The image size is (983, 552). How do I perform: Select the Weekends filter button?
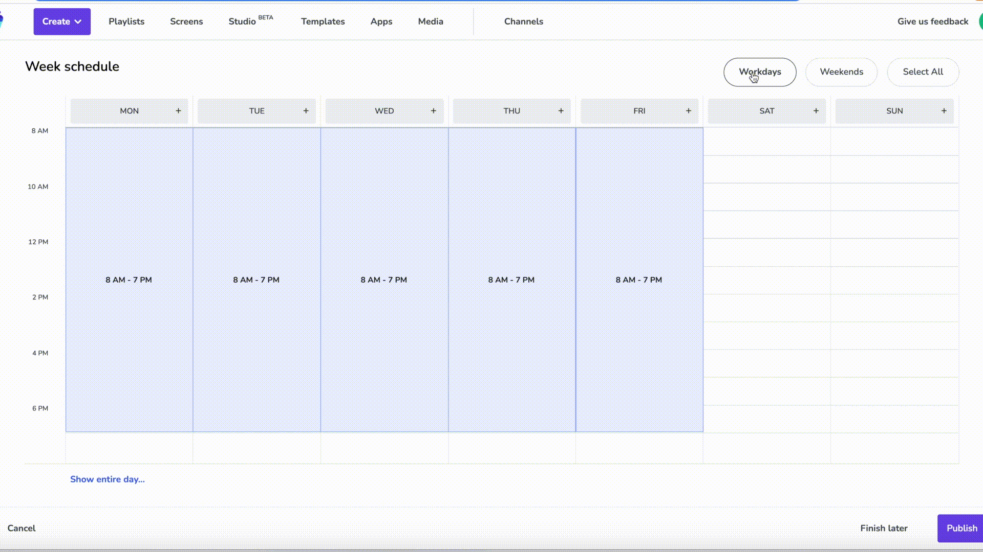click(x=841, y=72)
